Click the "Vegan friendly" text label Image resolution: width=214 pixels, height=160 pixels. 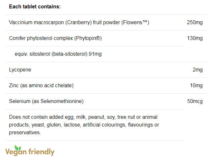(30, 152)
